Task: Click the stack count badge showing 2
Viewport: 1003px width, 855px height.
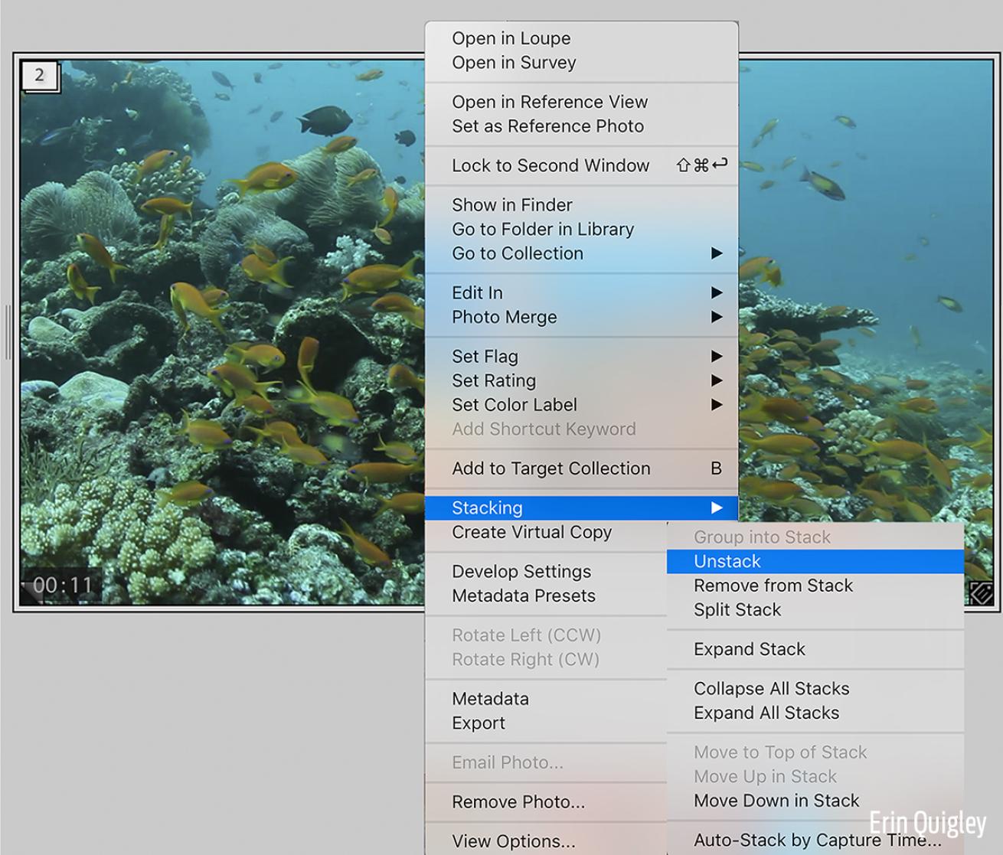Action: [40, 76]
